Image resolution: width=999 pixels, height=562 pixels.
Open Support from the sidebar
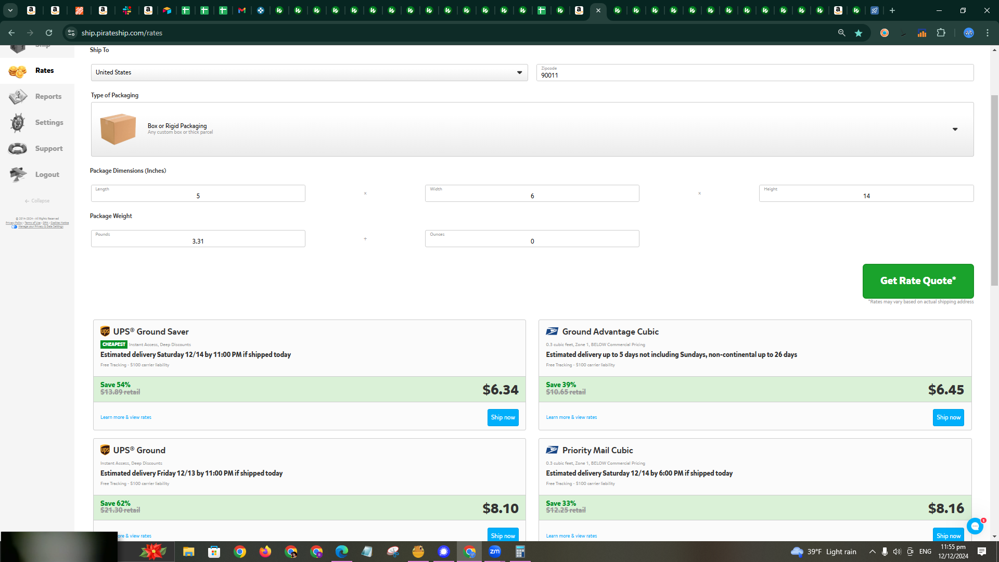coord(37,149)
